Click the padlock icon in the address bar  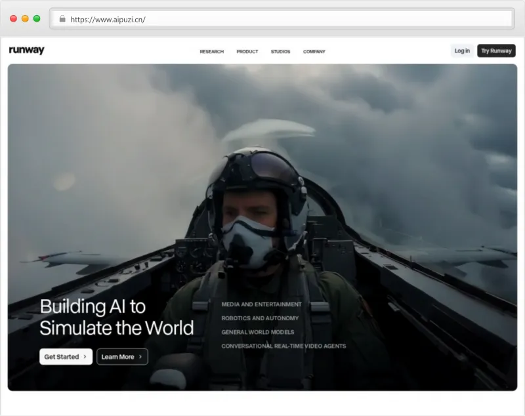(62, 19)
